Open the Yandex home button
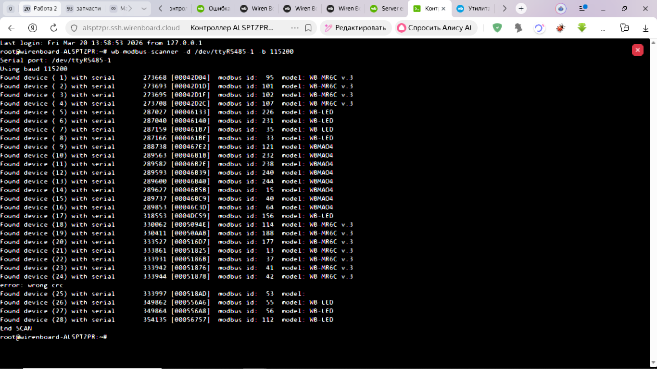This screenshot has height=369, width=657. click(x=33, y=28)
